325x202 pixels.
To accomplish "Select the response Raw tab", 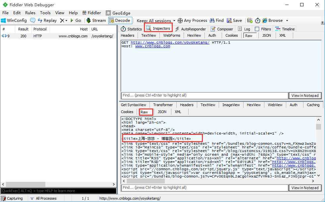I will pos(146,112).
